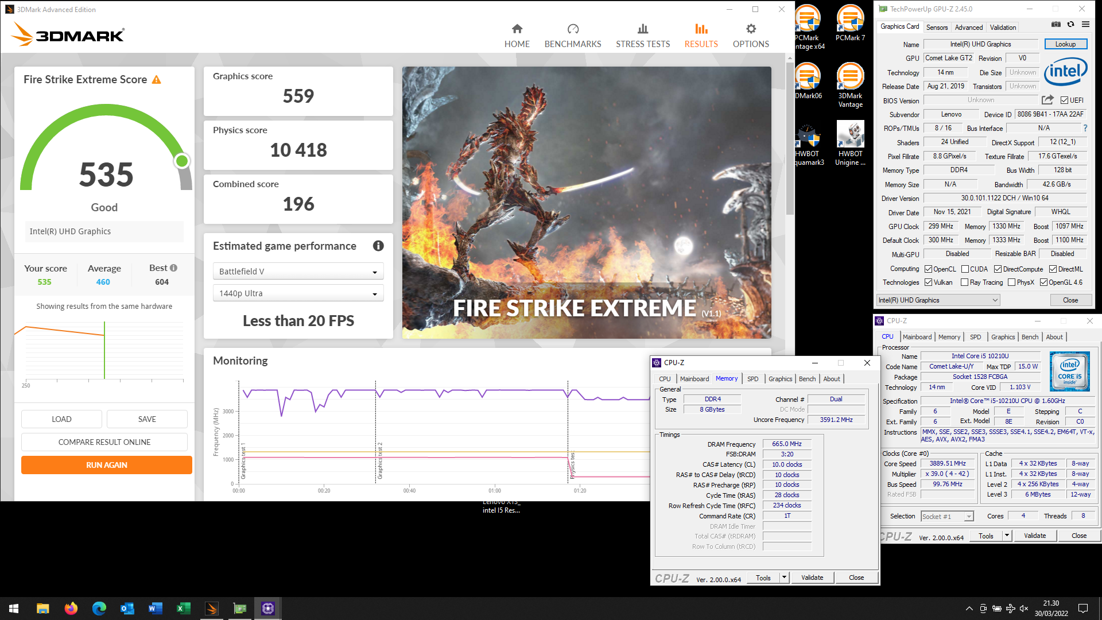Toggle the PhysX checkbox
The height and width of the screenshot is (620, 1102).
1011,282
